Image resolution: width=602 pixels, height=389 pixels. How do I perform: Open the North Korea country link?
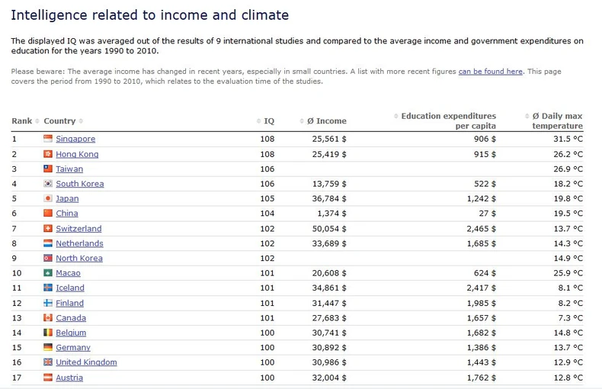79,259
